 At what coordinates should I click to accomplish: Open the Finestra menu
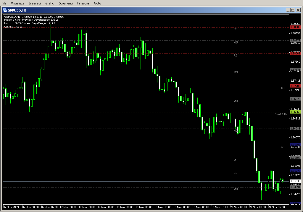coord(83,3)
